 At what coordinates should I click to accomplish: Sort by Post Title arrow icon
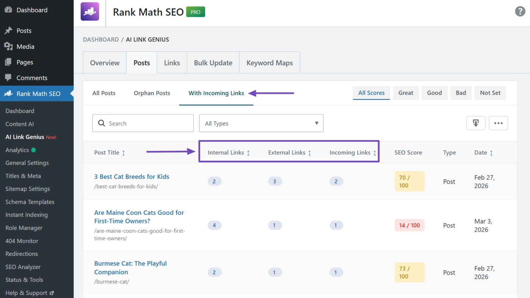click(123, 153)
